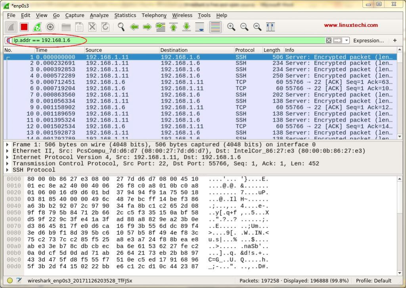This screenshot has height=288, width=406.
Task: Zoom in on the packet list
Action: (231, 27)
